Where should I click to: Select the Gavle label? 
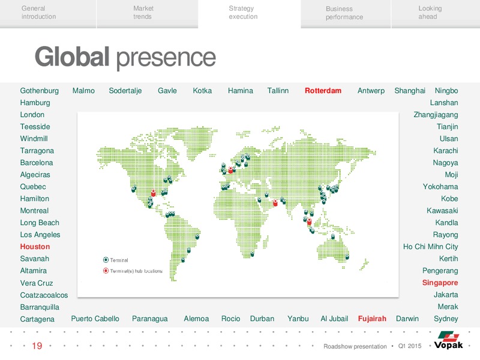[x=167, y=91]
